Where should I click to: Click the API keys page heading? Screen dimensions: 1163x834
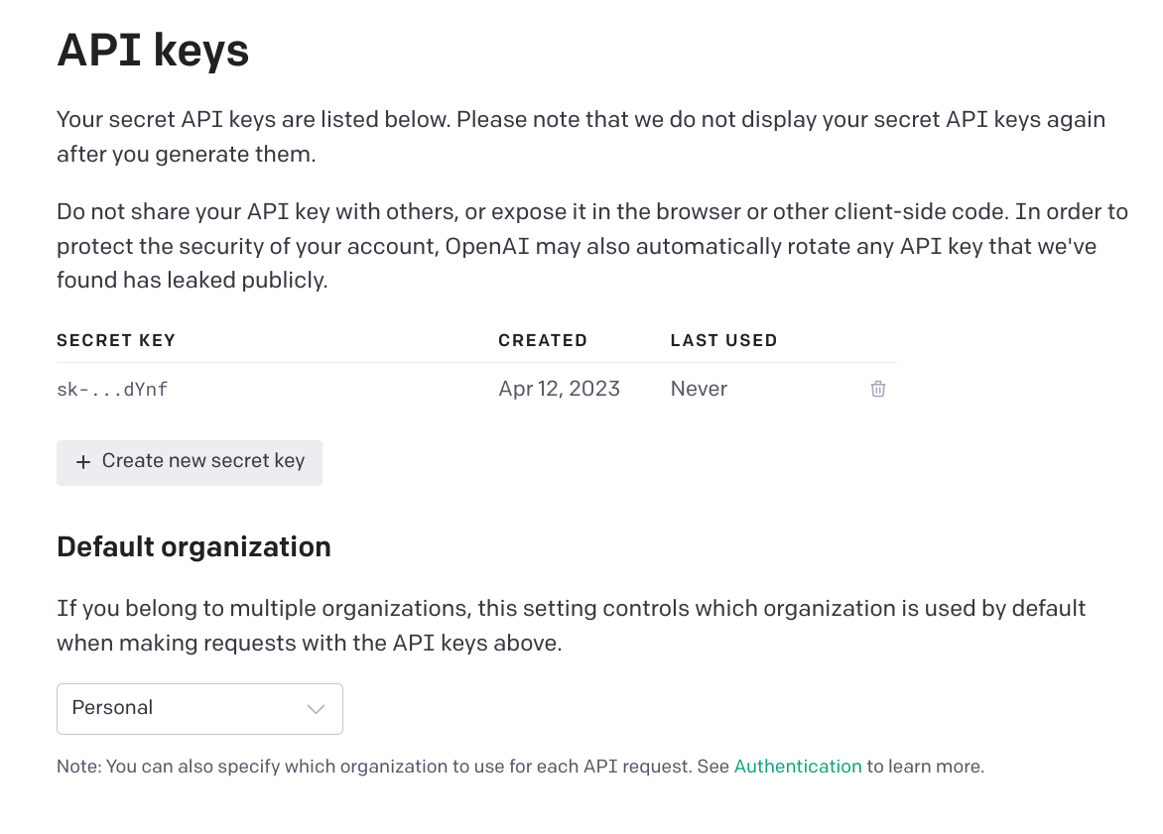[x=153, y=50]
